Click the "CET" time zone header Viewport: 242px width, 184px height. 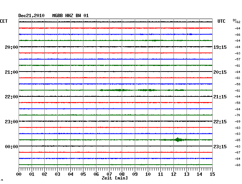[4, 21]
